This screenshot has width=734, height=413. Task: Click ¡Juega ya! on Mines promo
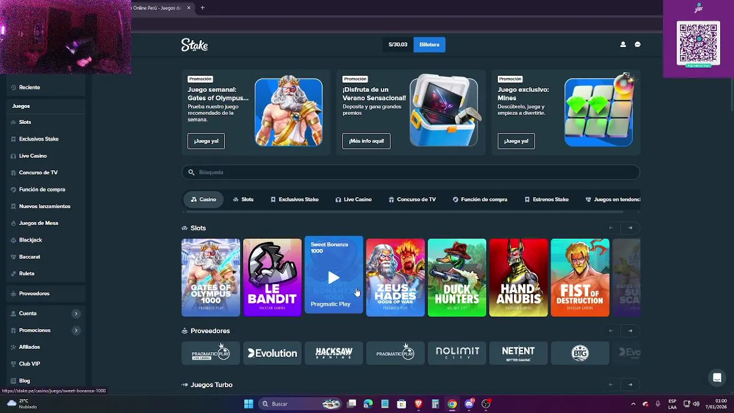516,141
